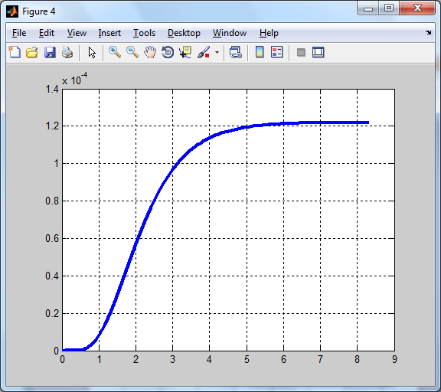Image resolution: width=441 pixels, height=392 pixels.
Task: Open the Insert menu
Action: (x=109, y=33)
